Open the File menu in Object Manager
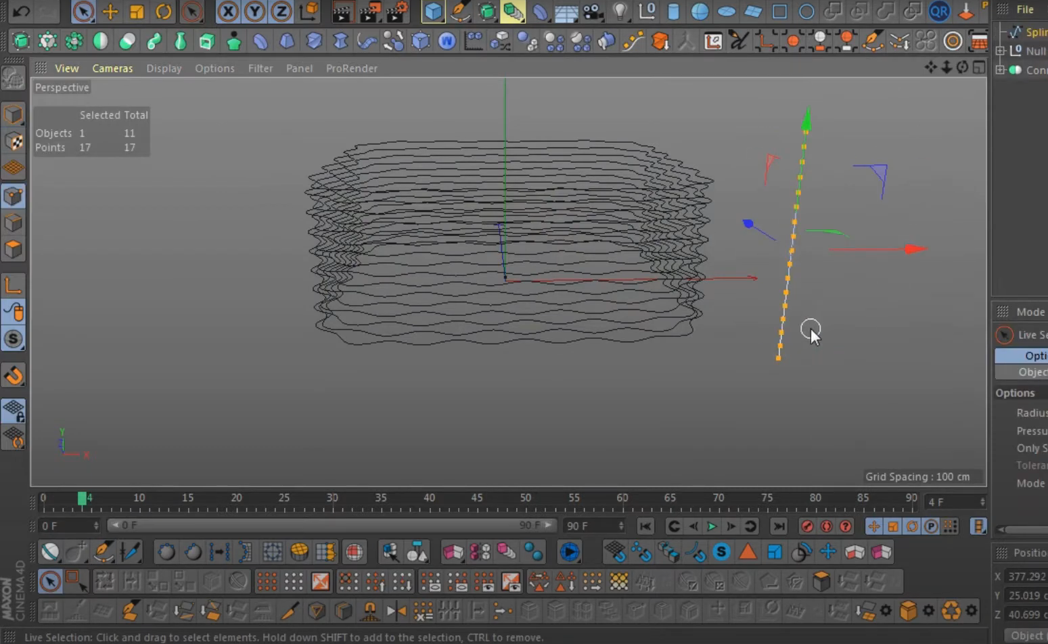The image size is (1048, 644). pos(1025,9)
